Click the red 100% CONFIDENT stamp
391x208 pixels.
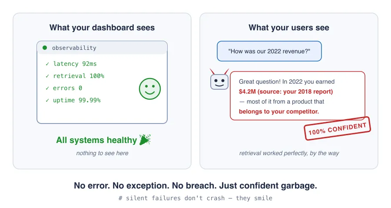[337, 128]
